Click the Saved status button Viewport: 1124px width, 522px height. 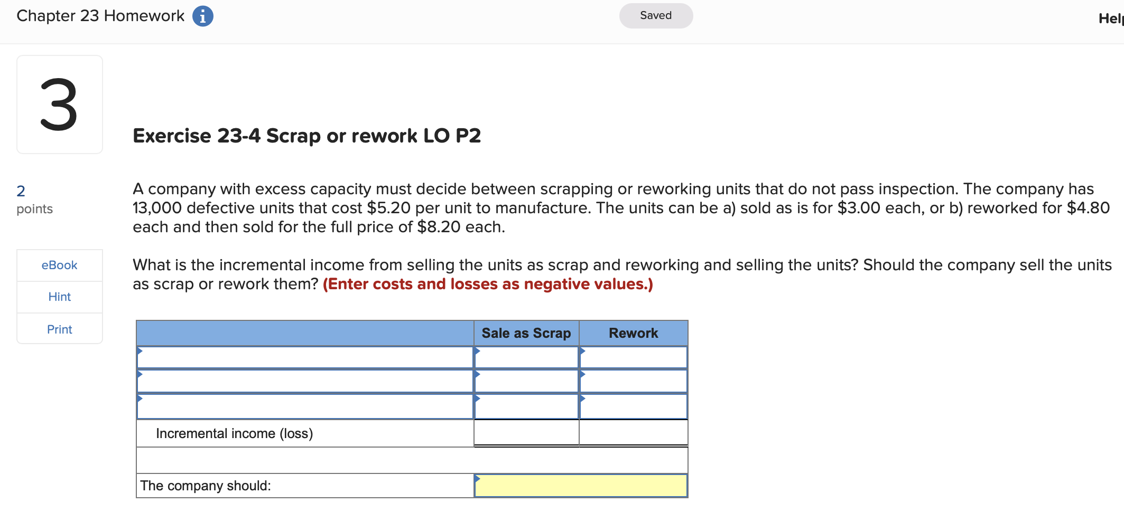pos(655,16)
